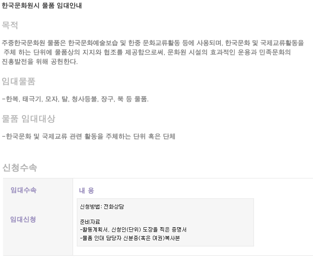Click the page title 한국문화원시 물품 임대안내
The width and height of the screenshot is (313, 260).
[x=42, y=6]
